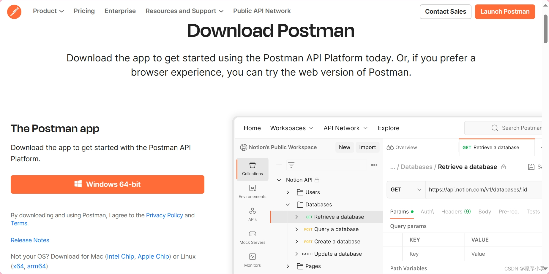Switch to the Headers (9) tab
The width and height of the screenshot is (549, 274).
tap(456, 212)
